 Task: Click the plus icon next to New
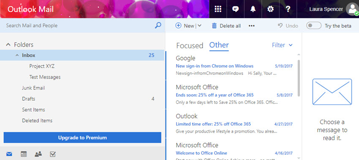pos(178,26)
